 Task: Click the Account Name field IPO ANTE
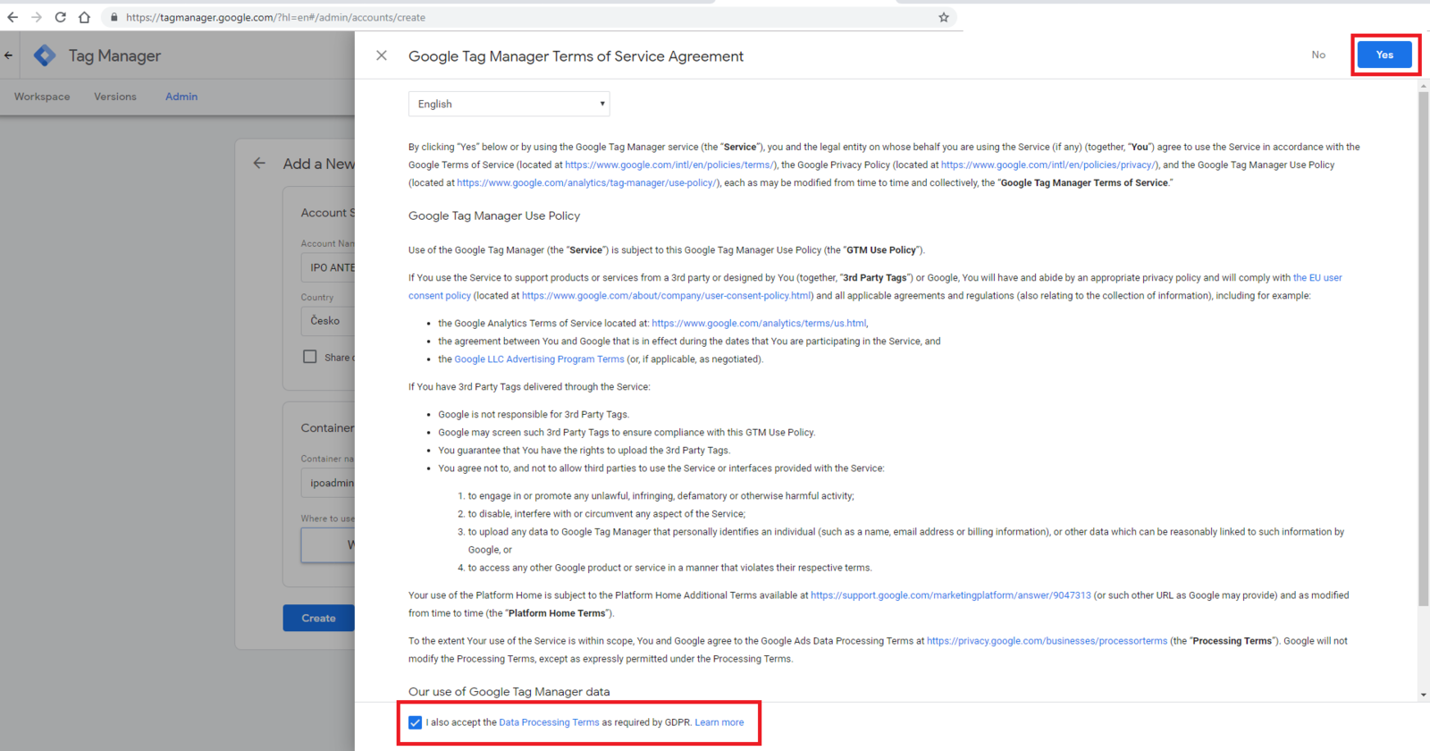328,267
